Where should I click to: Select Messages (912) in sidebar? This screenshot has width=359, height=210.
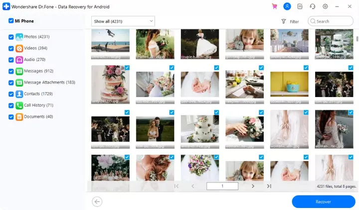point(38,71)
